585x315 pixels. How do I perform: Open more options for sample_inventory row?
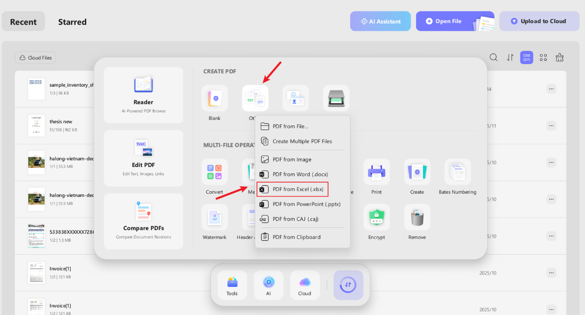coord(551,89)
